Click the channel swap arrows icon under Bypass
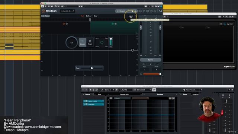Image resolution: width=238 pixels, height=134 pixels. point(158,64)
